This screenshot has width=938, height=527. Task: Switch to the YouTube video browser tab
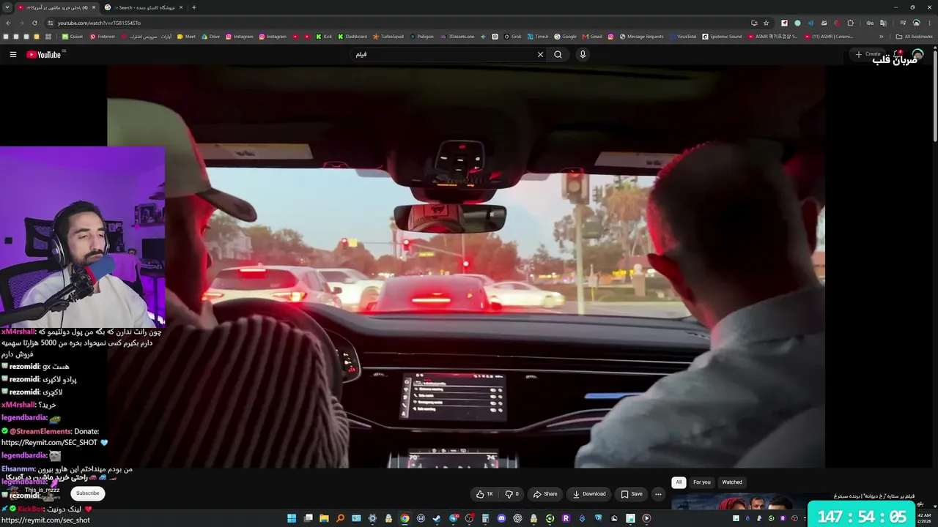pyautogui.click(x=57, y=7)
